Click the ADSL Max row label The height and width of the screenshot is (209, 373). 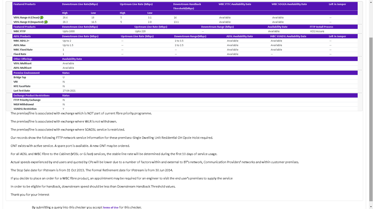(x=20, y=45)
